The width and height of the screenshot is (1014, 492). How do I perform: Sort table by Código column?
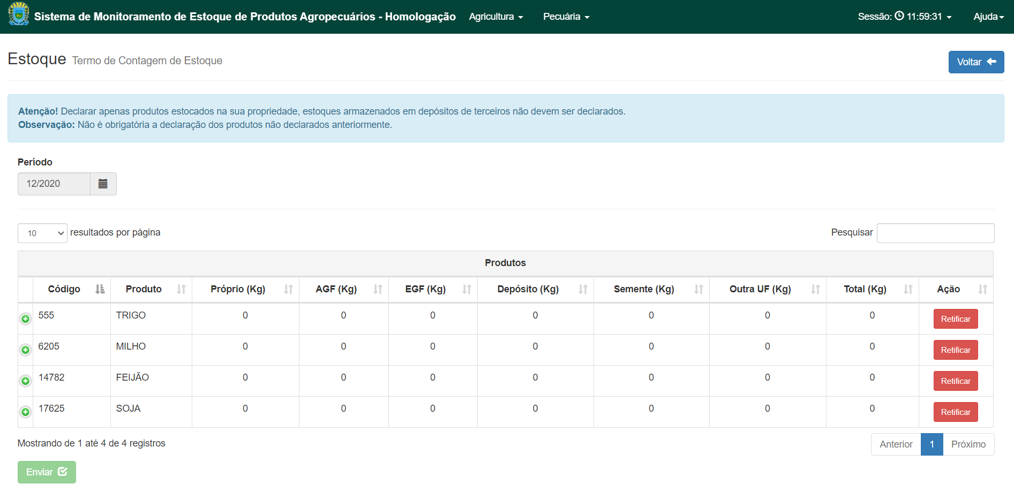[x=72, y=289]
